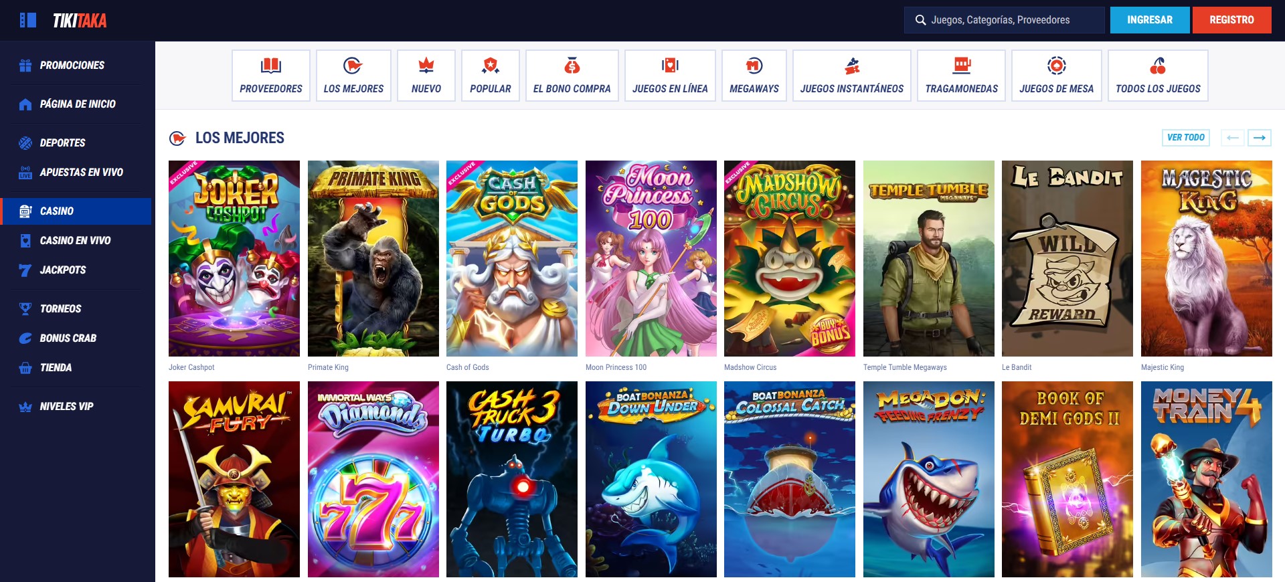Image resolution: width=1285 pixels, height=582 pixels.
Task: Open Book of Demi Gods II thumbnail
Action: tap(1067, 479)
